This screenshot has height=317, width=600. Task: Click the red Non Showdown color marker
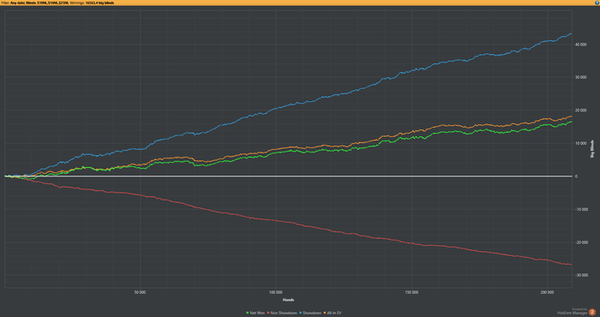(268, 313)
